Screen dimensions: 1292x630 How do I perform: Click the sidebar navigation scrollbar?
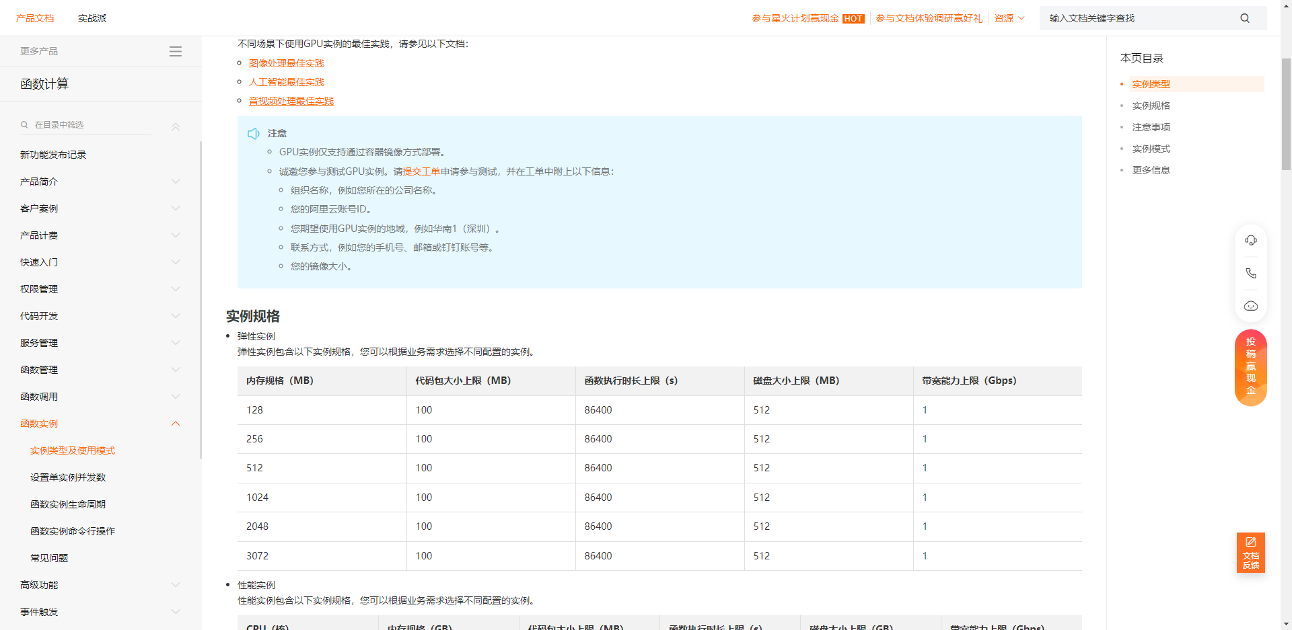(201, 300)
